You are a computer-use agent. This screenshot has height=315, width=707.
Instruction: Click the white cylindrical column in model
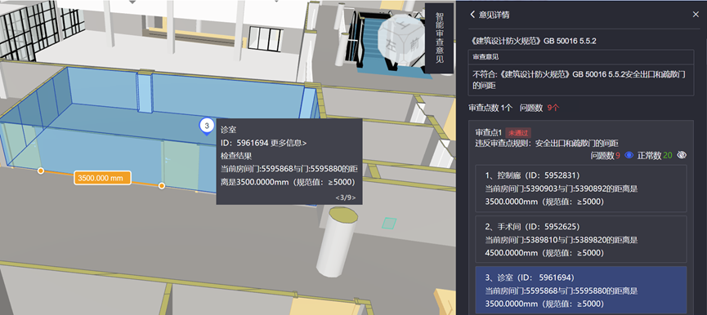point(337,242)
